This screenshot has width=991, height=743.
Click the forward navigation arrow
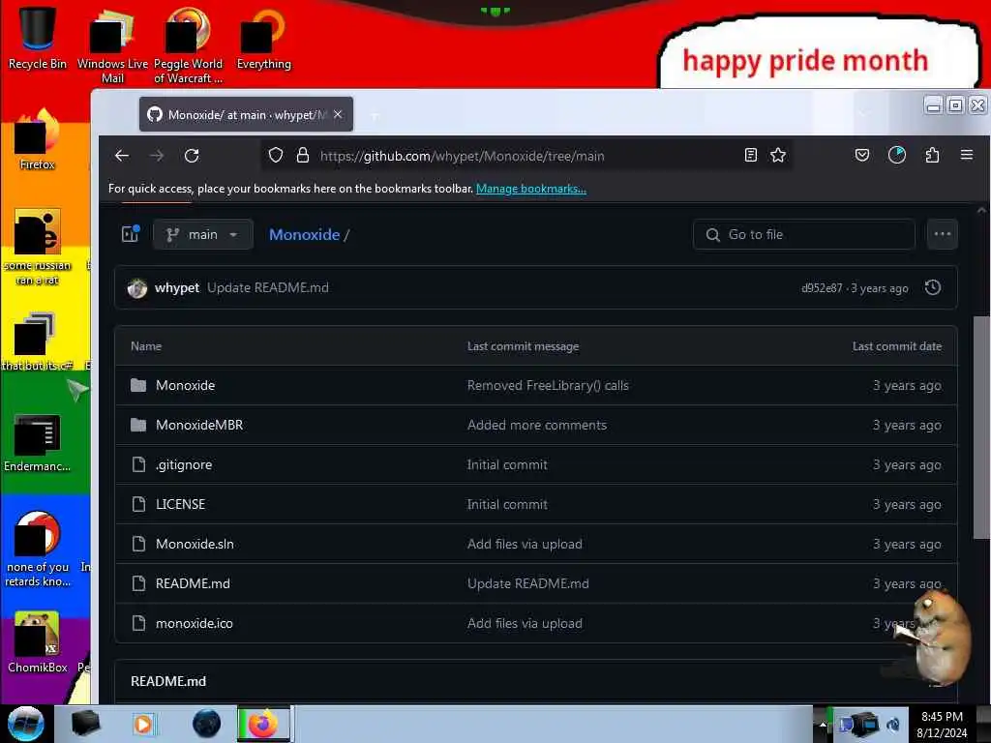(157, 156)
